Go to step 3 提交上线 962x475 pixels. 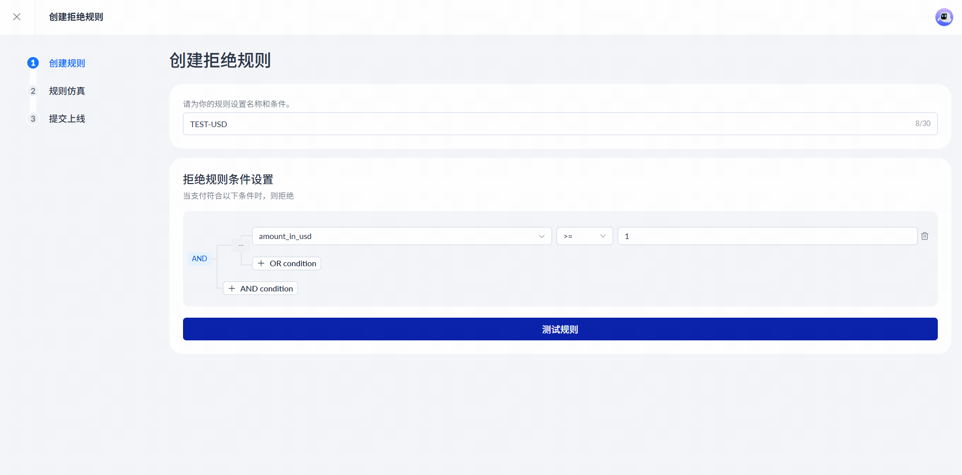(67, 118)
